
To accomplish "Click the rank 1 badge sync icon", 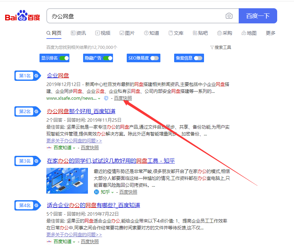I will point(36,76).
